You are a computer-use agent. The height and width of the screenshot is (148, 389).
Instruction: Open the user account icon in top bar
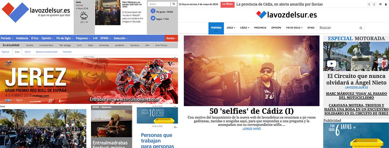386,4
